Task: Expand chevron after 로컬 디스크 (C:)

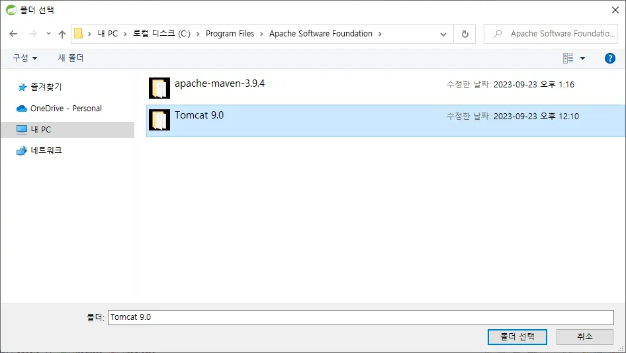Action: point(198,34)
